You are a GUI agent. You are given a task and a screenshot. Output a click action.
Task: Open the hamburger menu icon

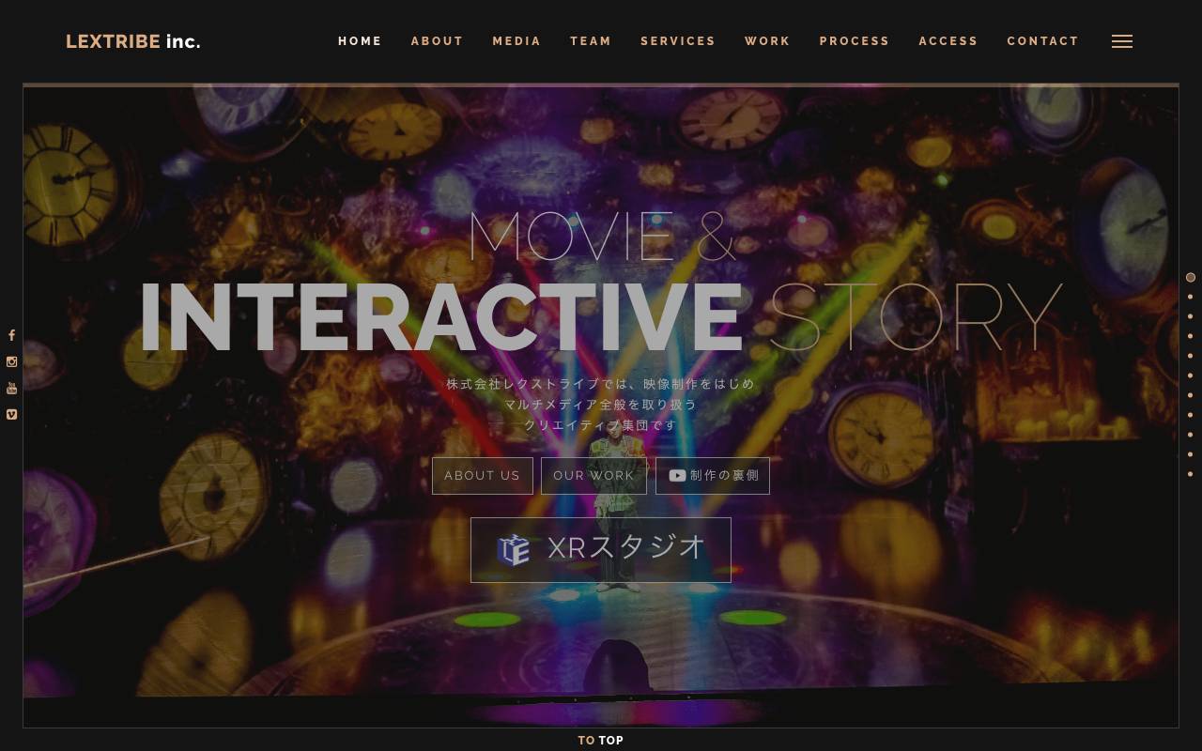point(1121,41)
